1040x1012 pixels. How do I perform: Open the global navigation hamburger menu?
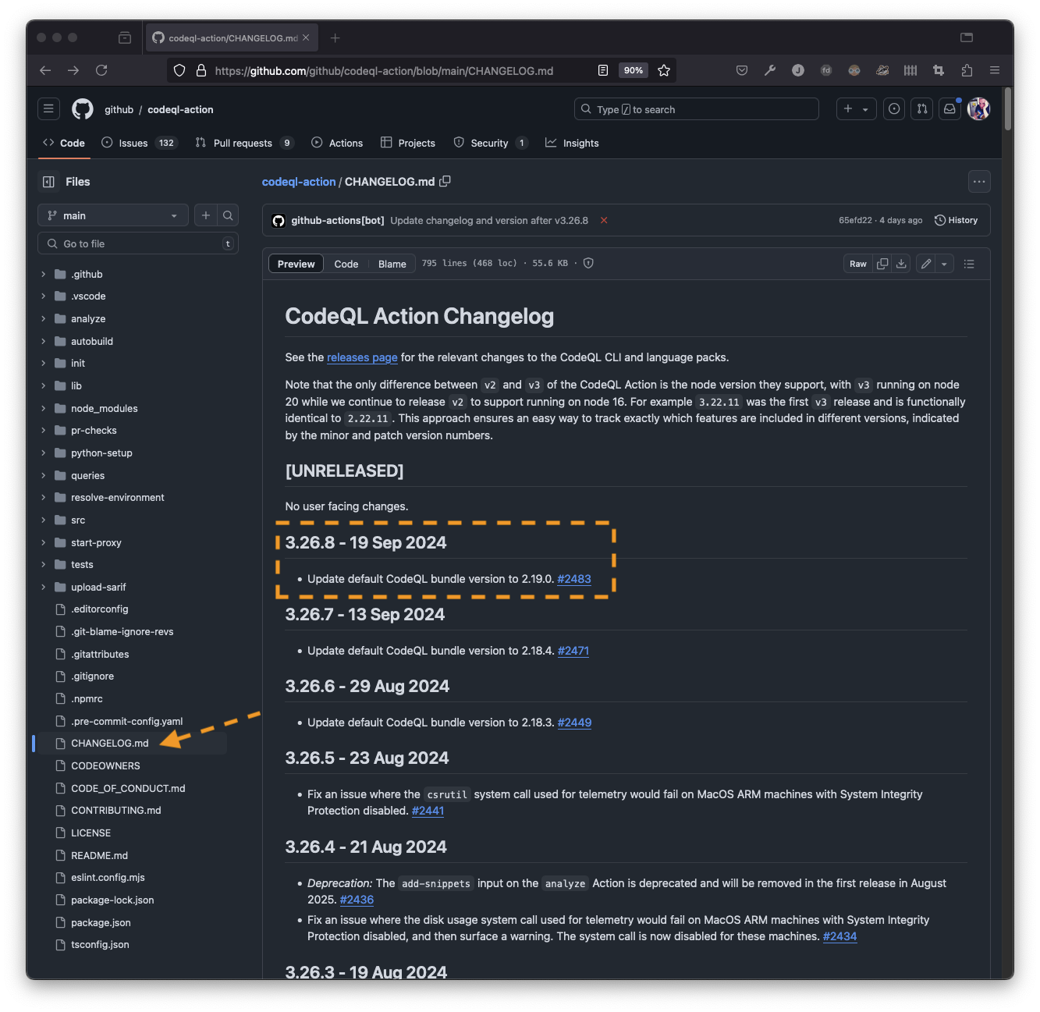48,109
